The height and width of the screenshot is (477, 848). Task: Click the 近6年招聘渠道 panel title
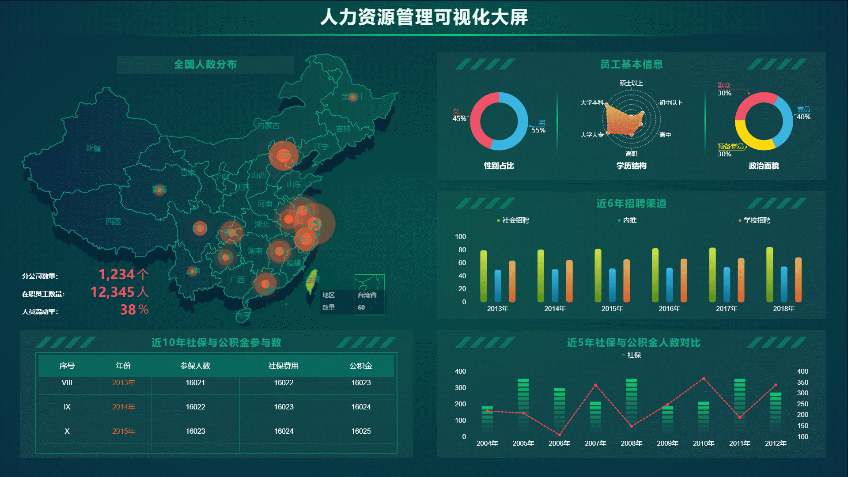(631, 203)
